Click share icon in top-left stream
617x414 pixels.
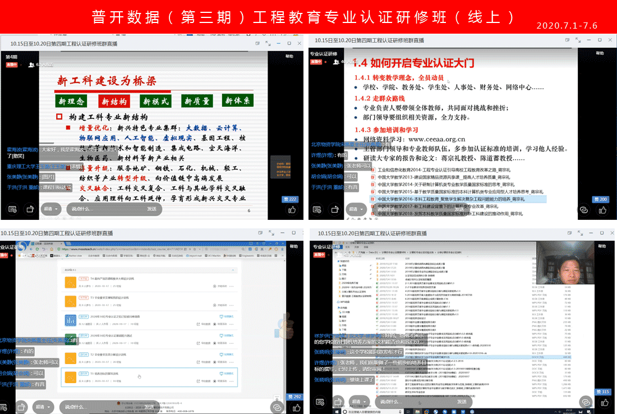click(30, 209)
